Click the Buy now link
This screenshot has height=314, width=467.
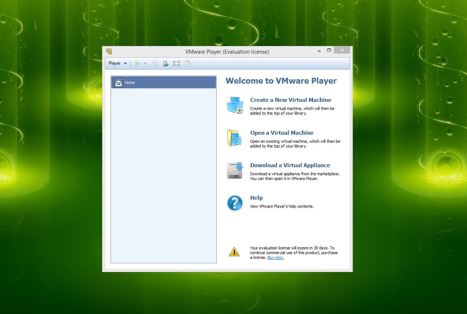(275, 257)
